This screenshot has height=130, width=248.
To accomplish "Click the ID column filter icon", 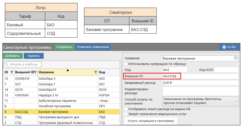I will point(12,72).
